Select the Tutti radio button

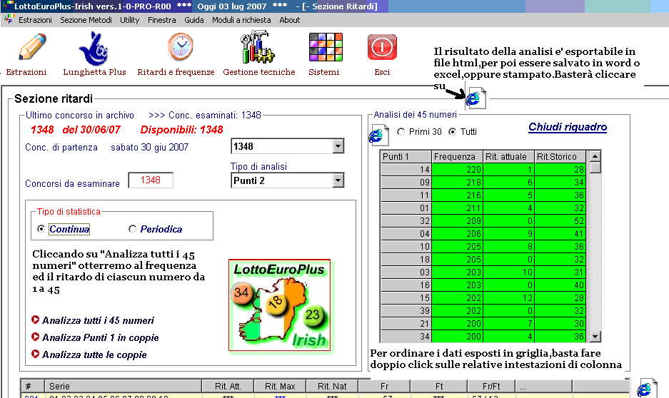point(452,132)
